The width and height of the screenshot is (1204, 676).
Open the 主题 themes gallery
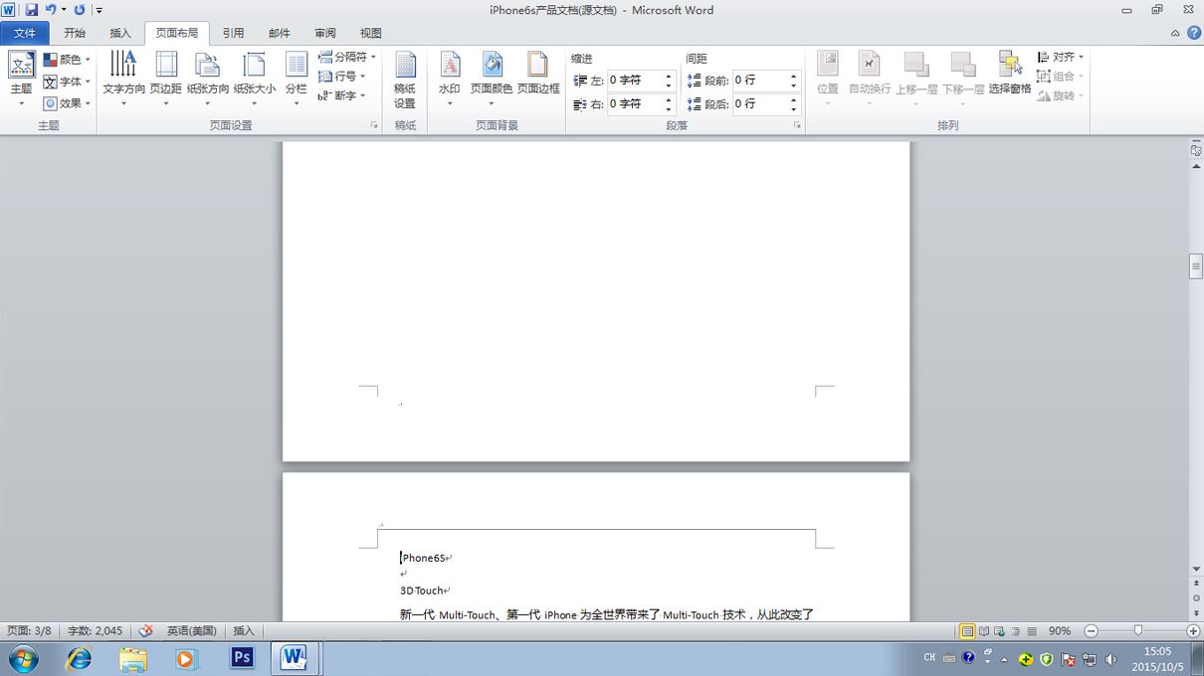coord(21,80)
